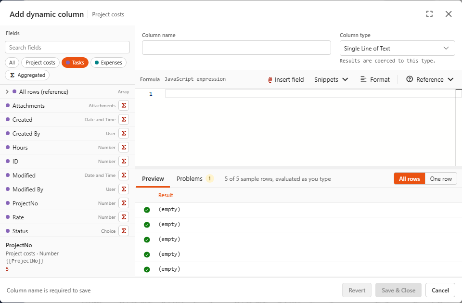Click the sigma icon in ID row
462x303 pixels.
(x=124, y=161)
